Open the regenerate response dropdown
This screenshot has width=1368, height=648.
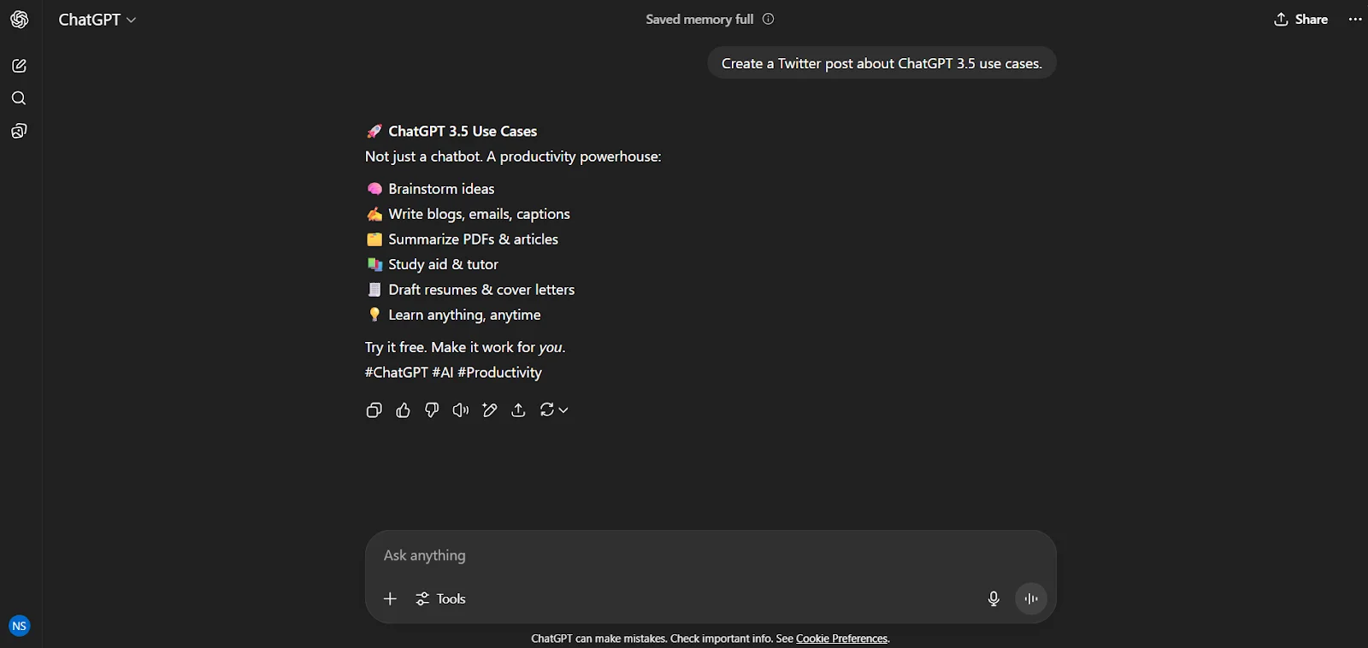(554, 410)
